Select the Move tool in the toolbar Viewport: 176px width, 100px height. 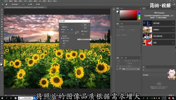pyautogui.click(x=2, y=9)
